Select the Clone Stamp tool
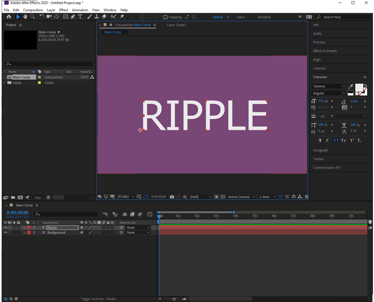The height and width of the screenshot is (302, 374). pos(97,16)
